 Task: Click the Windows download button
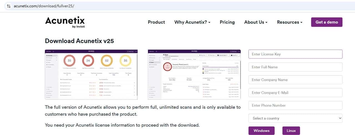coord(262,131)
